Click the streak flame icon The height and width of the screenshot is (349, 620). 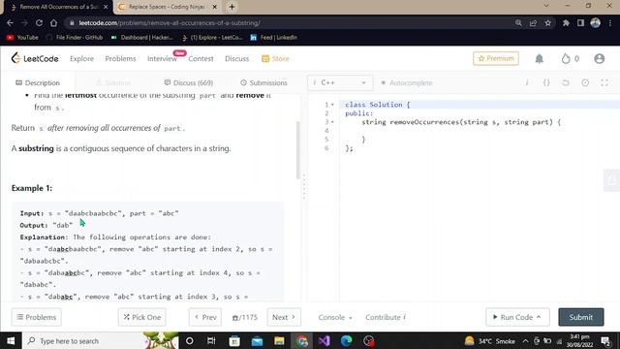tap(566, 59)
